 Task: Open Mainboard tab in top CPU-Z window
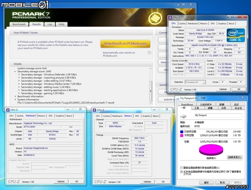[193, 24]
